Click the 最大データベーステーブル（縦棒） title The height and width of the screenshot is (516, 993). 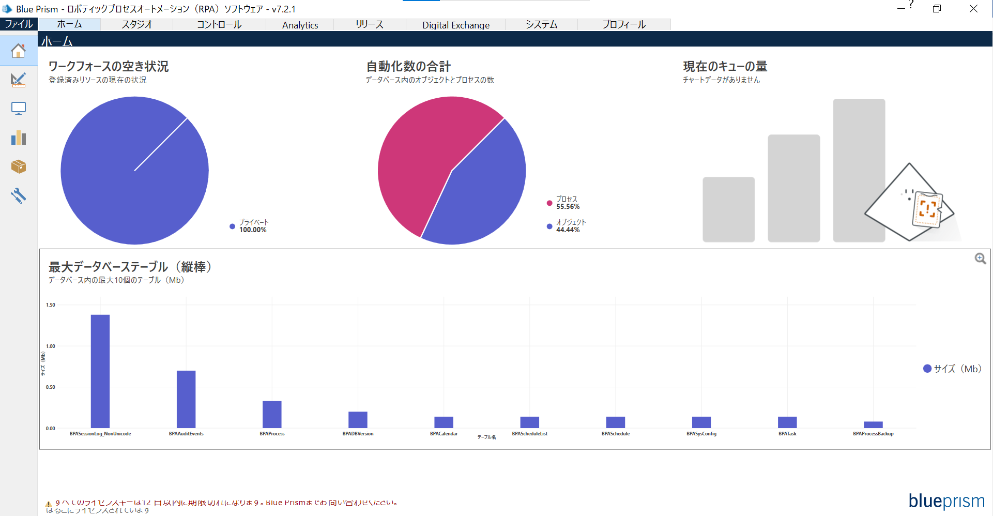coord(130,267)
